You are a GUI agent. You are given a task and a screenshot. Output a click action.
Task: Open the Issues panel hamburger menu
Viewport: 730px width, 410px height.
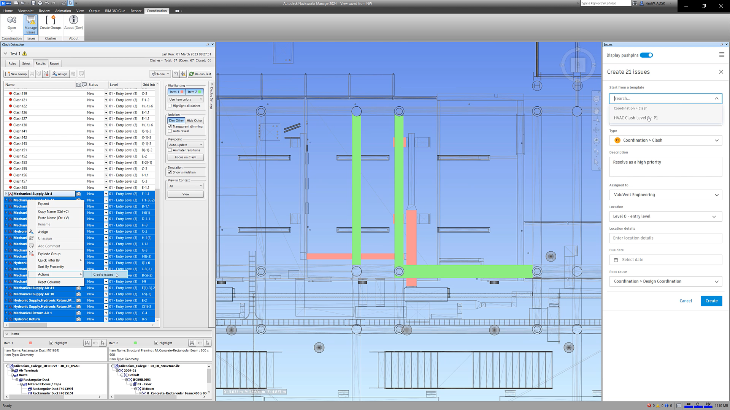(x=721, y=55)
